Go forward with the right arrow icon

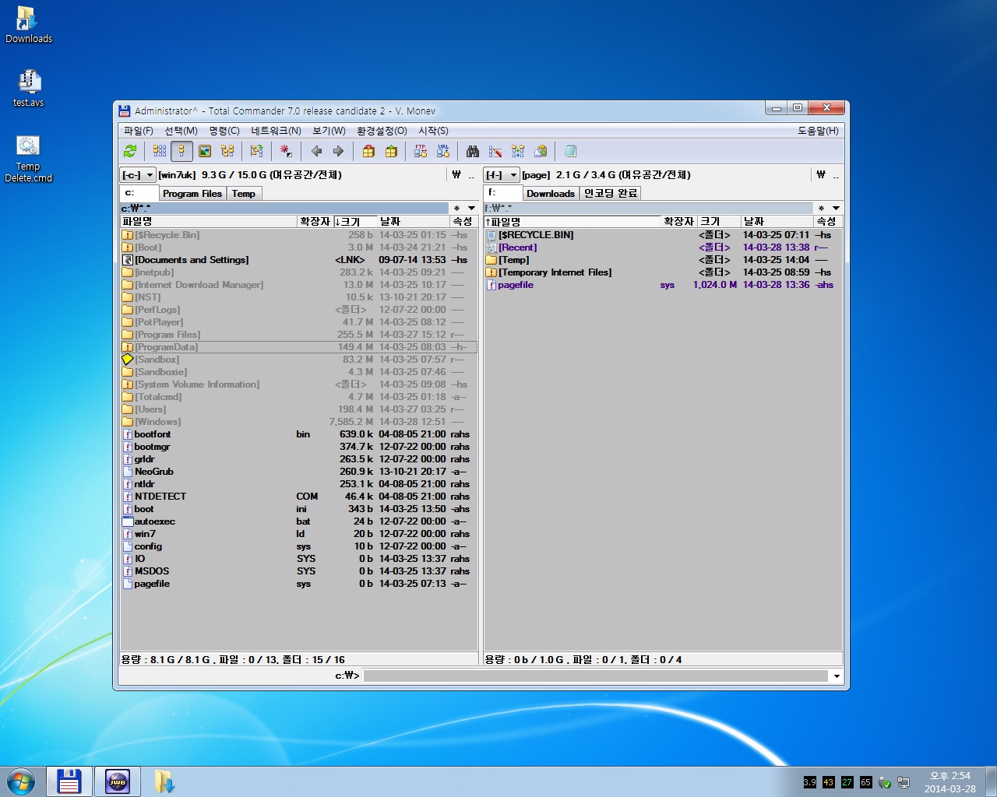pyautogui.click(x=338, y=151)
